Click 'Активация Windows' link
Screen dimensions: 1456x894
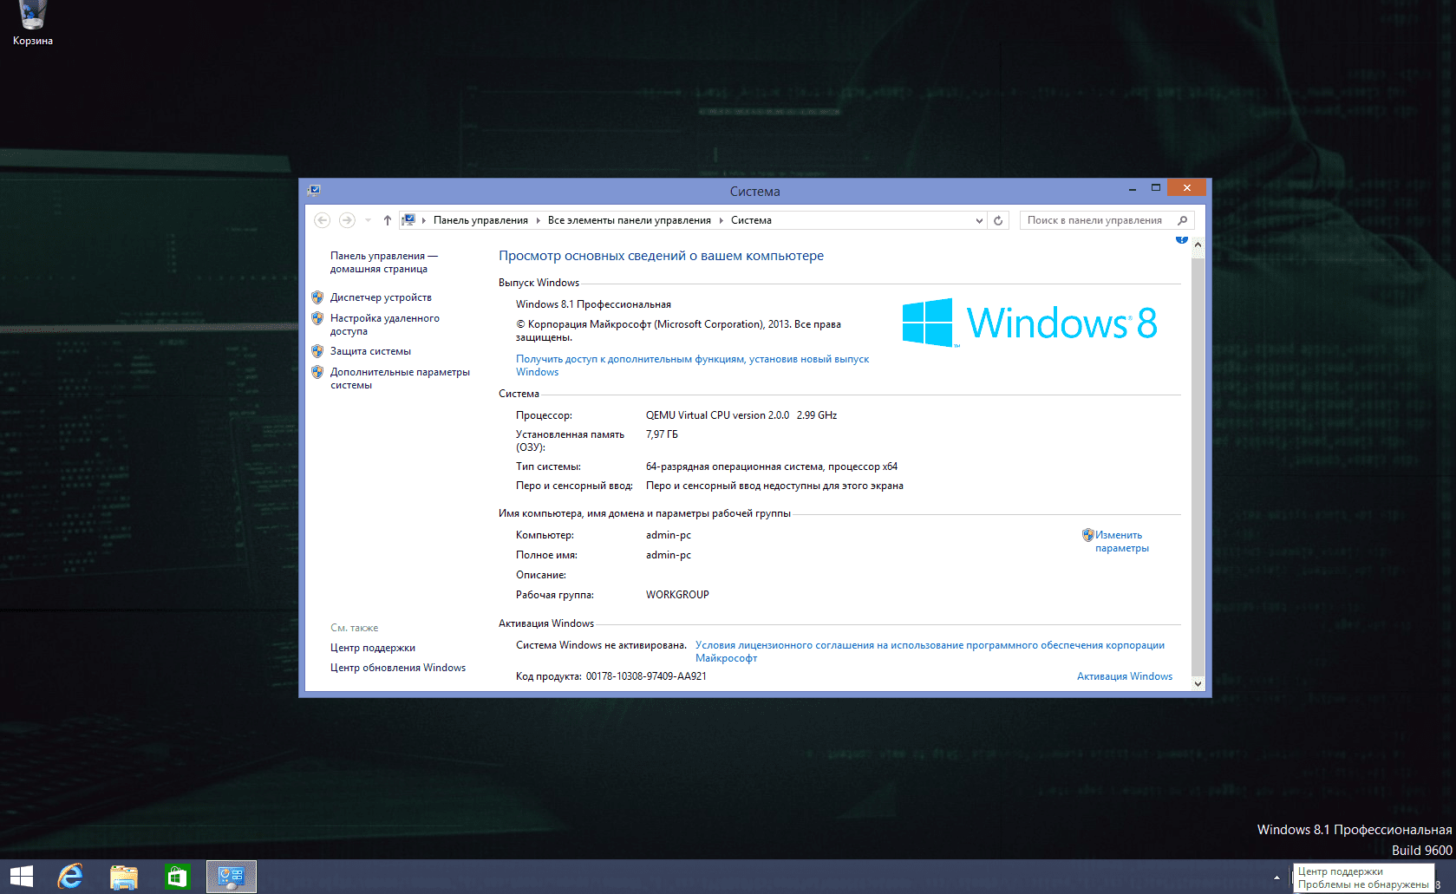pos(1124,676)
